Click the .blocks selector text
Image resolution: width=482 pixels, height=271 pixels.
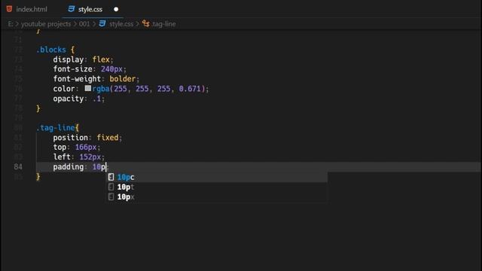(51, 50)
